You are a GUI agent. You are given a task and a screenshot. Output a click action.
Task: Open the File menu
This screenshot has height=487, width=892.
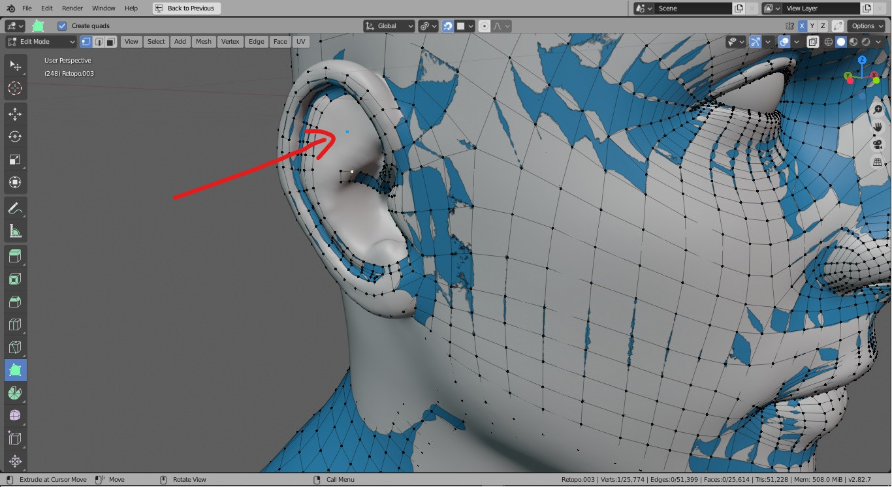[x=27, y=8]
